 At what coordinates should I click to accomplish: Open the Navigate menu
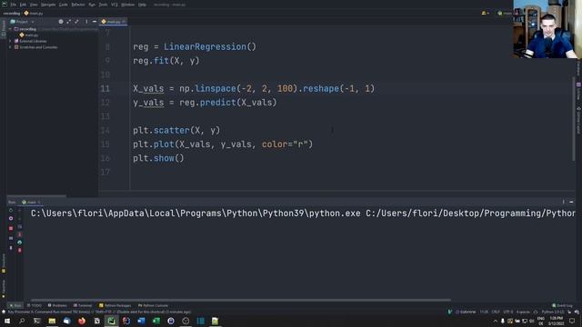coord(48,5)
